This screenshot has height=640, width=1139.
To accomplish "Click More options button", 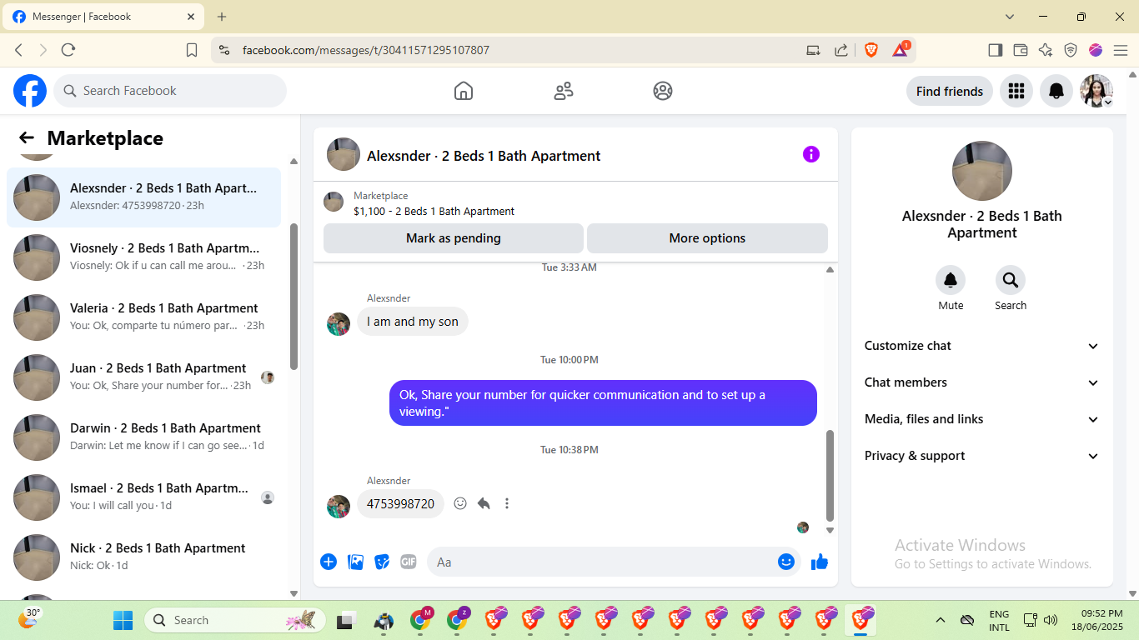I will pyautogui.click(x=707, y=238).
